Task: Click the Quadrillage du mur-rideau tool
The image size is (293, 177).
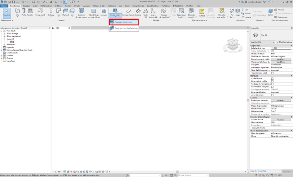Action: pyautogui.click(x=94, y=12)
